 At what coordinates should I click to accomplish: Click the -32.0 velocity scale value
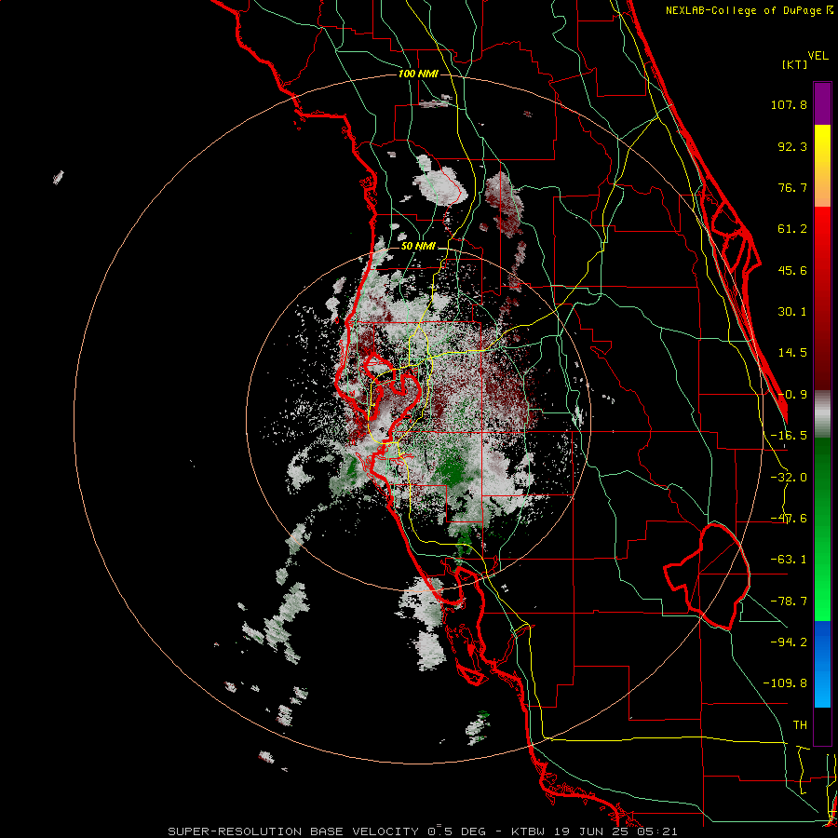click(x=789, y=478)
